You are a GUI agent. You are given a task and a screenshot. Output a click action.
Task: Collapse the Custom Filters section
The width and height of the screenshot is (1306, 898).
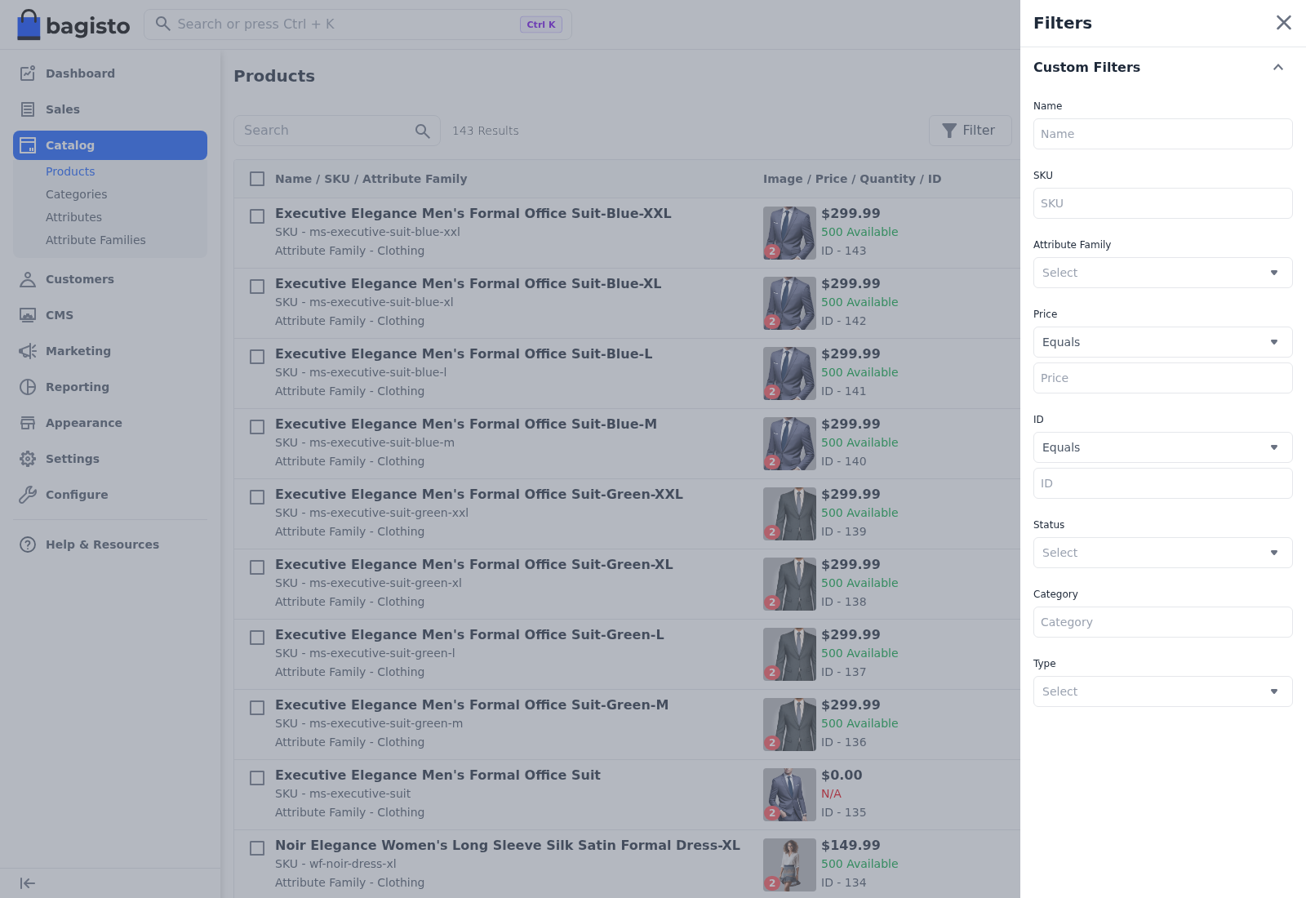[x=1278, y=67]
